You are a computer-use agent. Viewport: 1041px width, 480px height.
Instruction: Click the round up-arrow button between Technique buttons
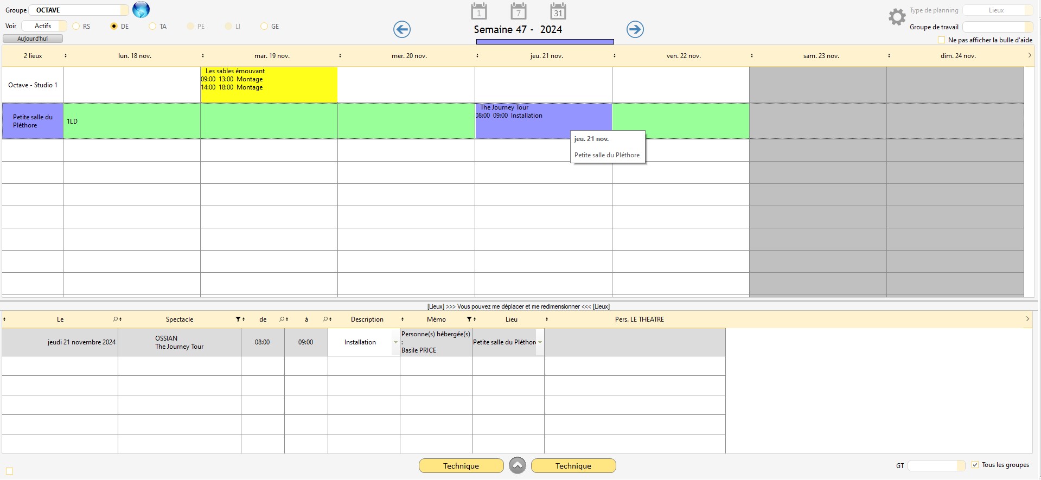tap(517, 465)
